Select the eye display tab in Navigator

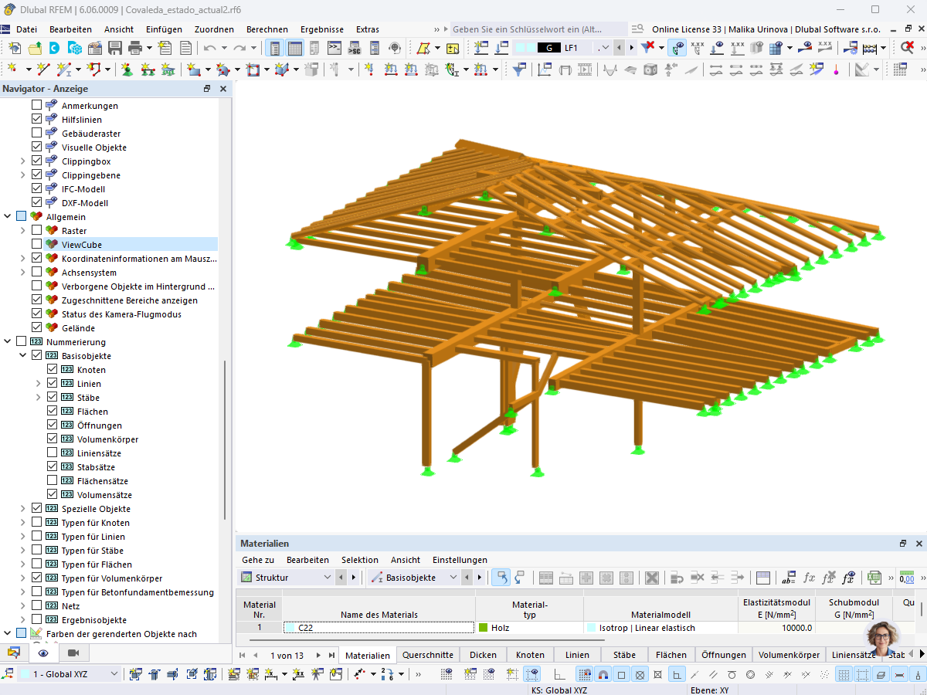click(43, 653)
